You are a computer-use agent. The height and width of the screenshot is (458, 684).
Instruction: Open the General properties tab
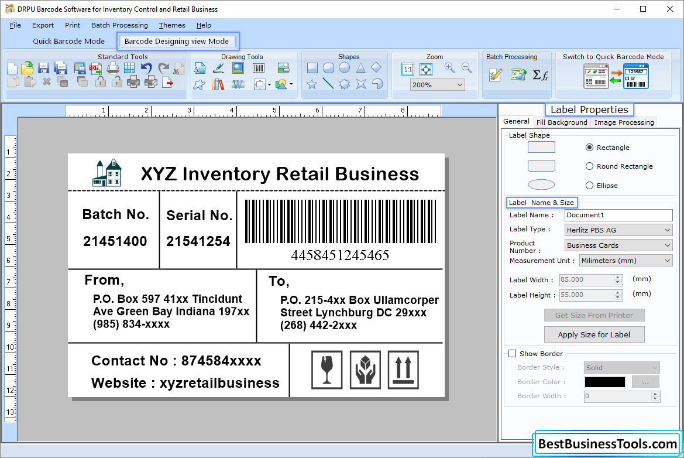(517, 121)
